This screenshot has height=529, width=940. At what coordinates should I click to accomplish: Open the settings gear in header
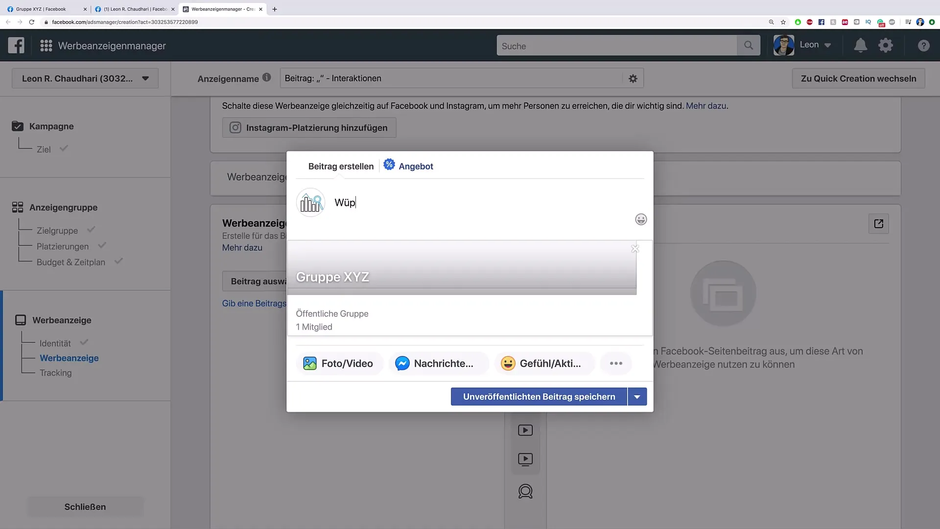tap(886, 46)
